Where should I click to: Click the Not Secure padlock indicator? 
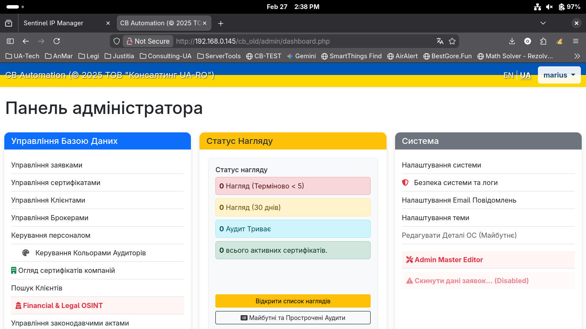point(148,41)
